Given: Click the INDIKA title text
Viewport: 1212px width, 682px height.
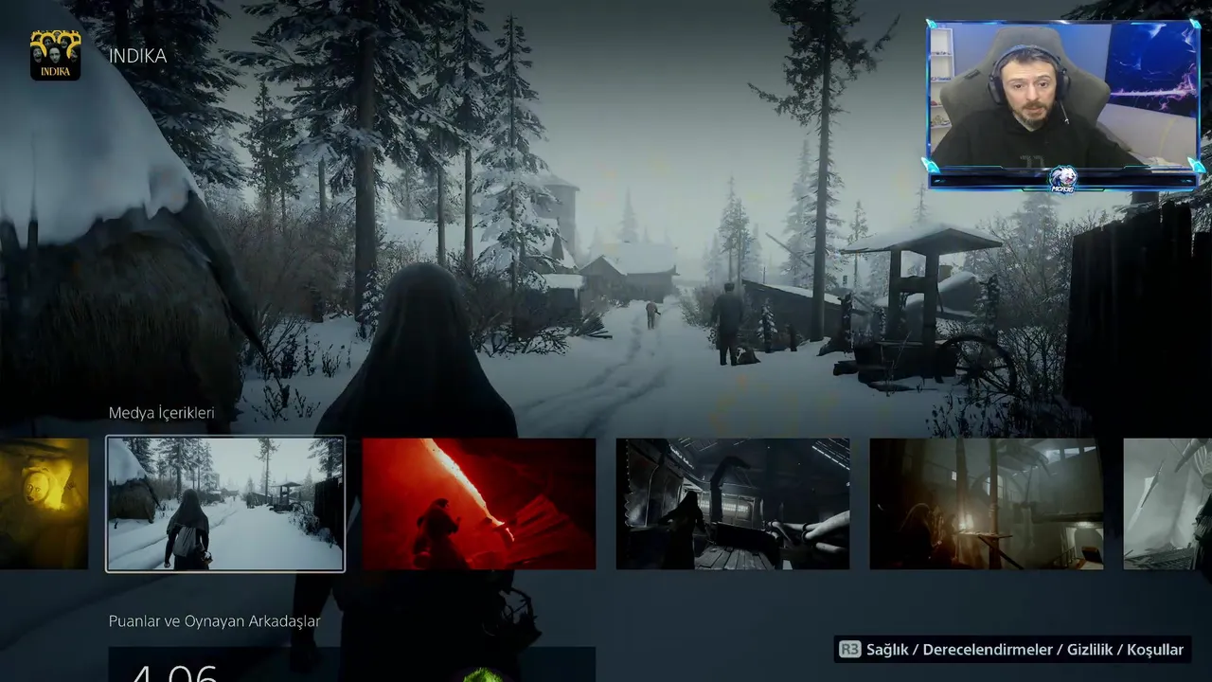Looking at the screenshot, I should click(137, 56).
